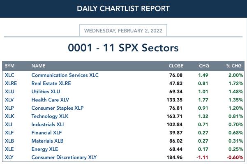Viewport: 247px width, 164px height.
Task: Open the XLK ticker symbol
Action: (x=9, y=116)
